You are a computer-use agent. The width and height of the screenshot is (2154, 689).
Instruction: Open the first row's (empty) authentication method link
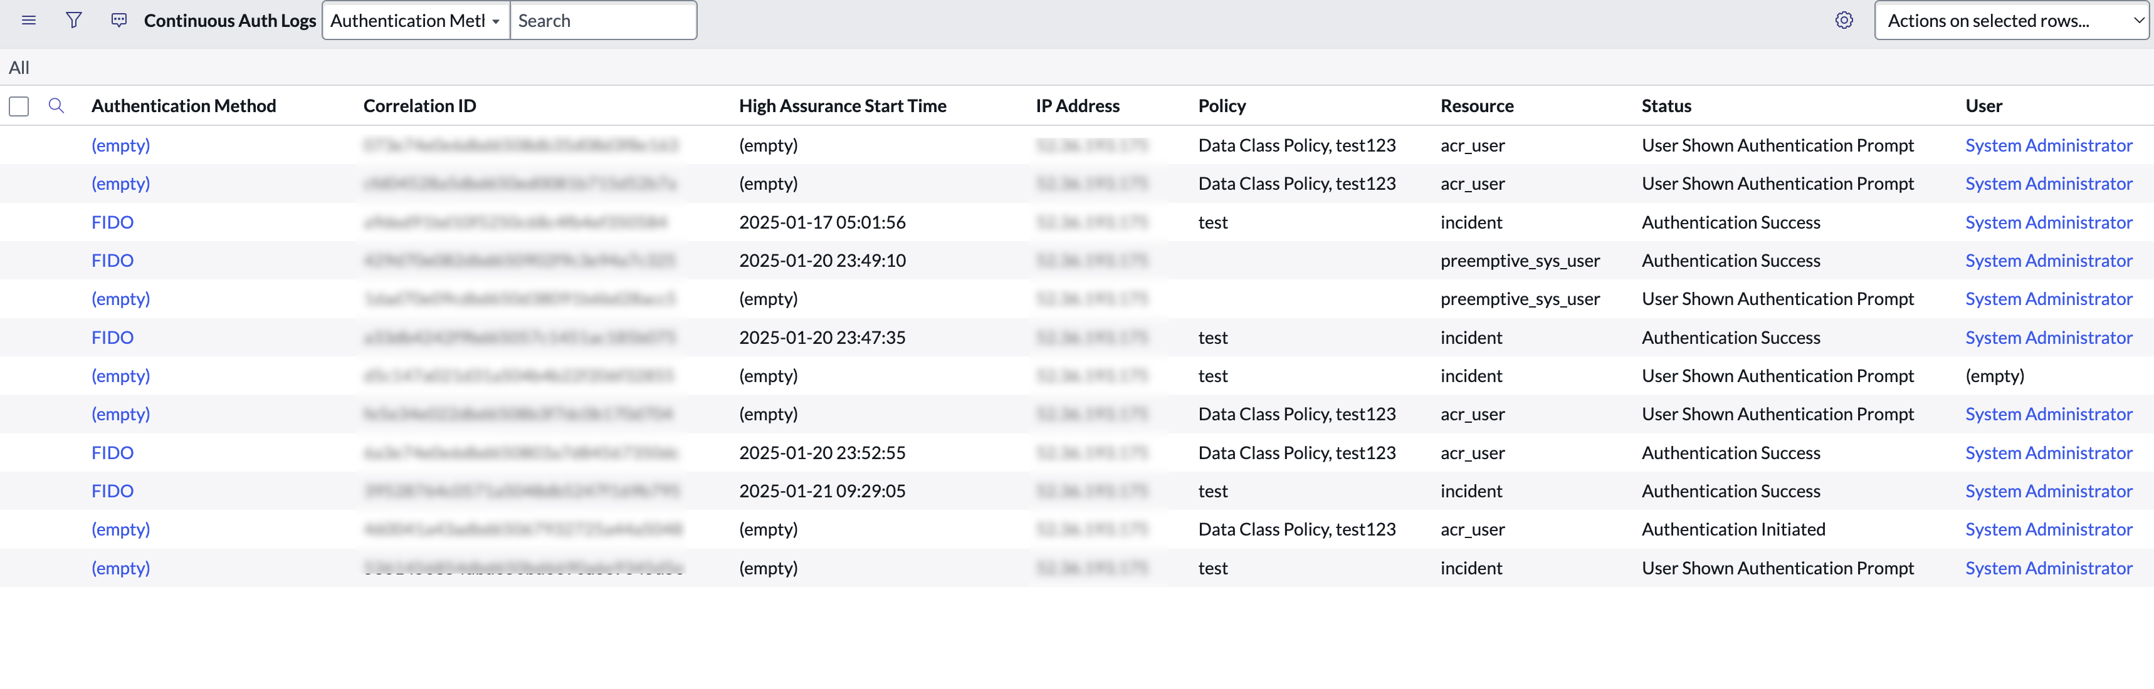pyautogui.click(x=120, y=145)
